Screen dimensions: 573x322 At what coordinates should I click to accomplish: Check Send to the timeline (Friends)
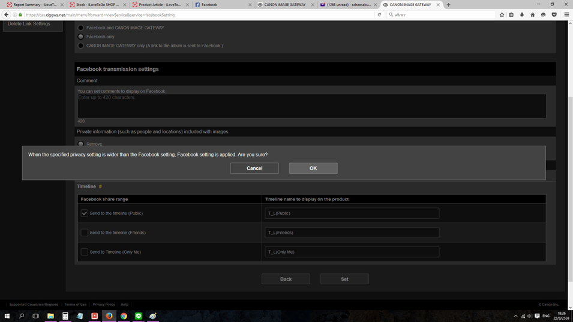[85, 233]
